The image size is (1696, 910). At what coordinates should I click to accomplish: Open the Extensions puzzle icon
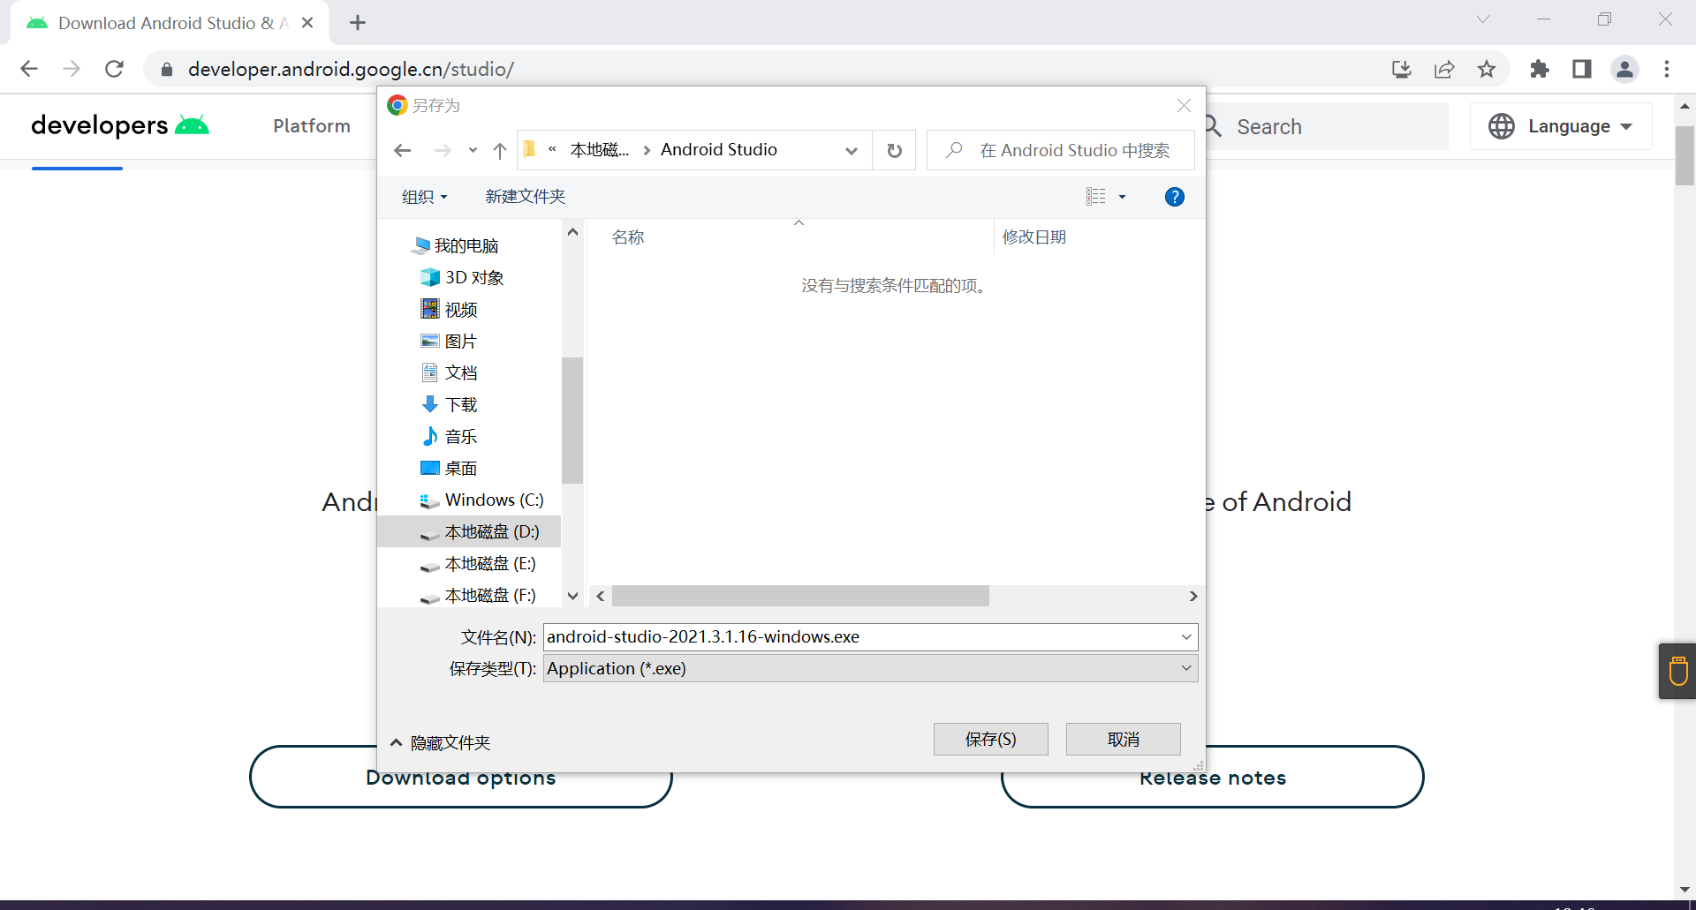1540,69
